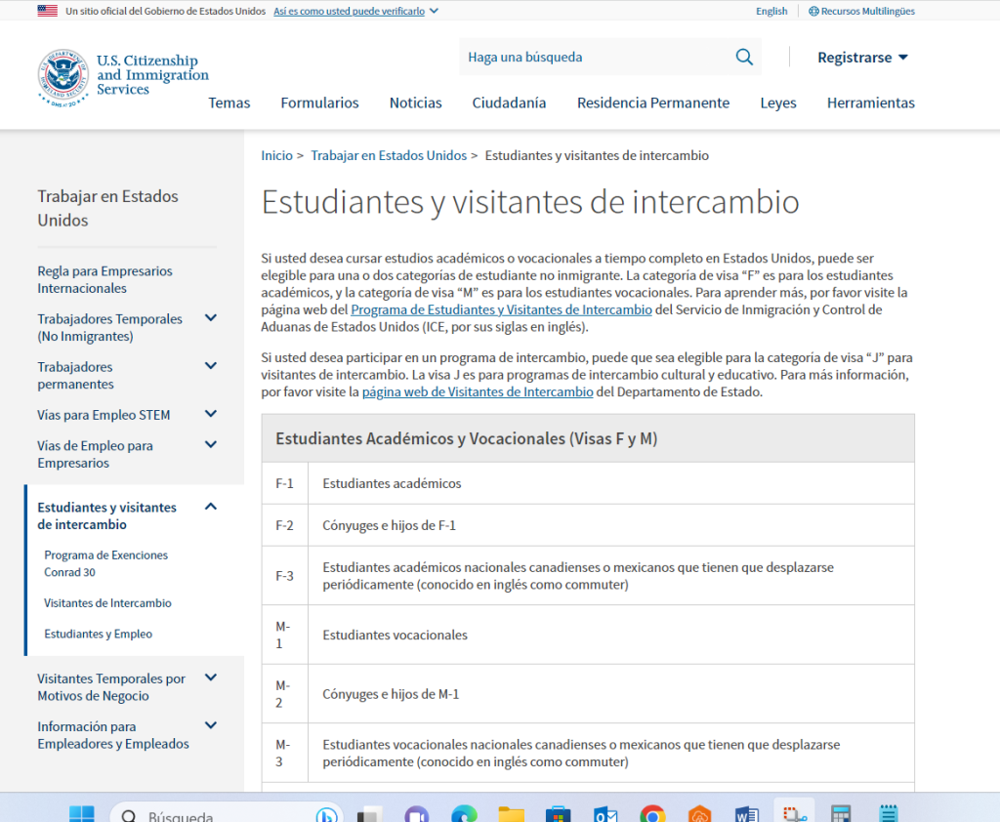Open página web de Visitantes de Intercambio link

click(478, 392)
